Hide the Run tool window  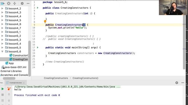coord(183,83)
